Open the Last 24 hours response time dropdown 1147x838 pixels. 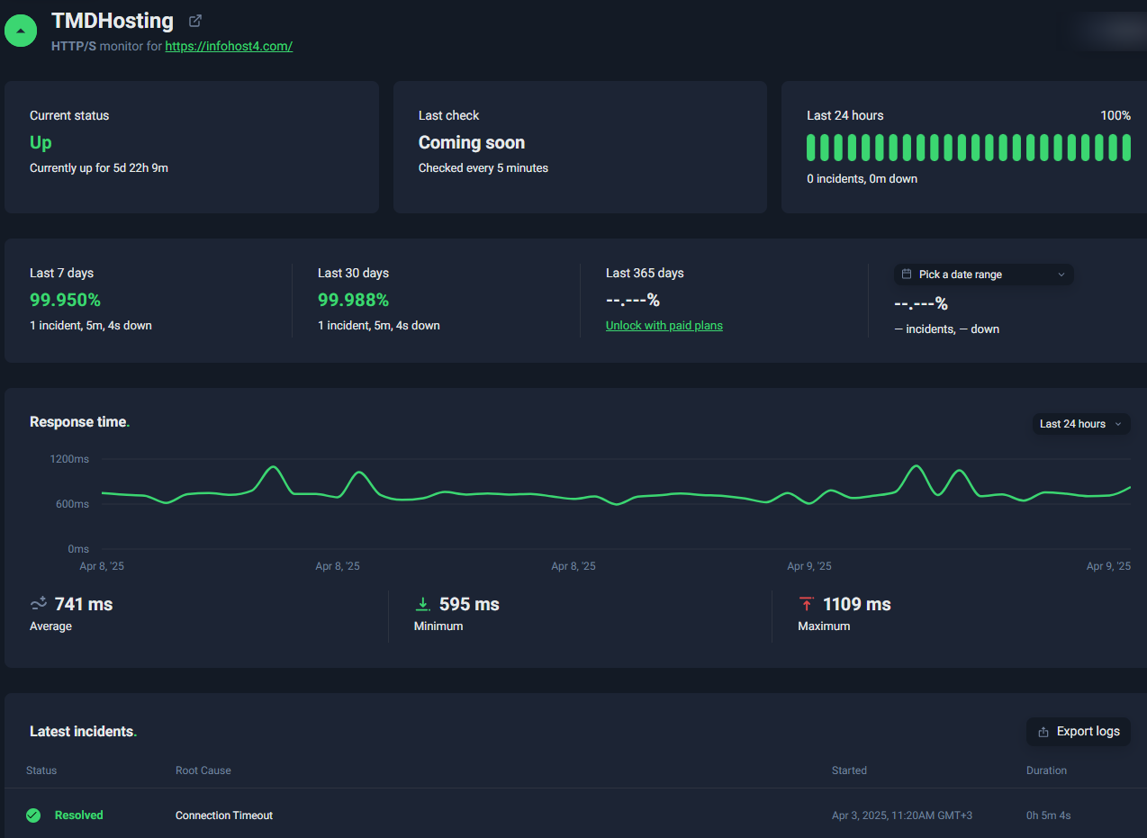tap(1081, 423)
